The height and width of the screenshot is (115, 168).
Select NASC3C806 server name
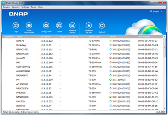click(x=22, y=88)
